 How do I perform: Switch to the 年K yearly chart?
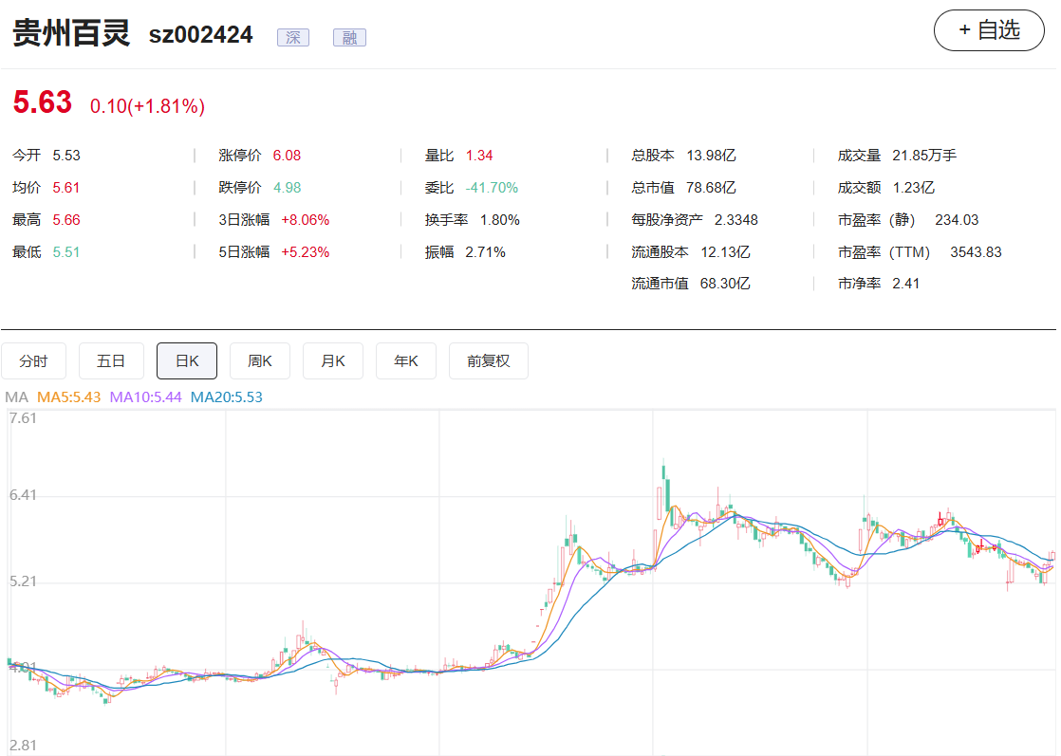[406, 361]
